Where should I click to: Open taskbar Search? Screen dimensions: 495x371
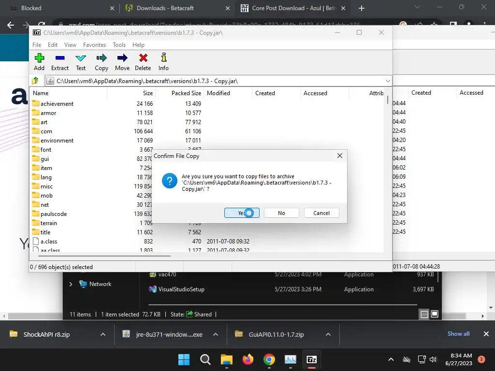click(x=205, y=359)
